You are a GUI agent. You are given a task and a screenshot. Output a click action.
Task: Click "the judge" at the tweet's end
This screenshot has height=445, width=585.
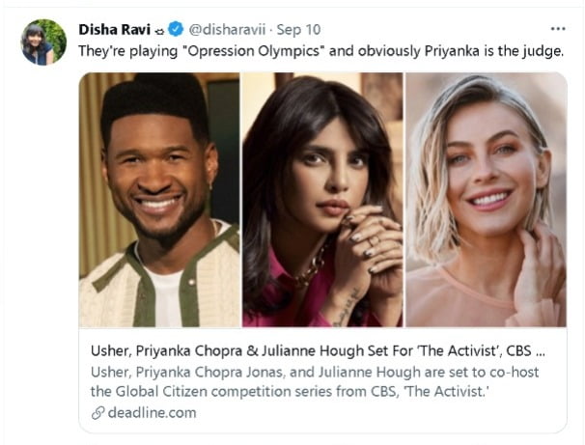[531, 50]
